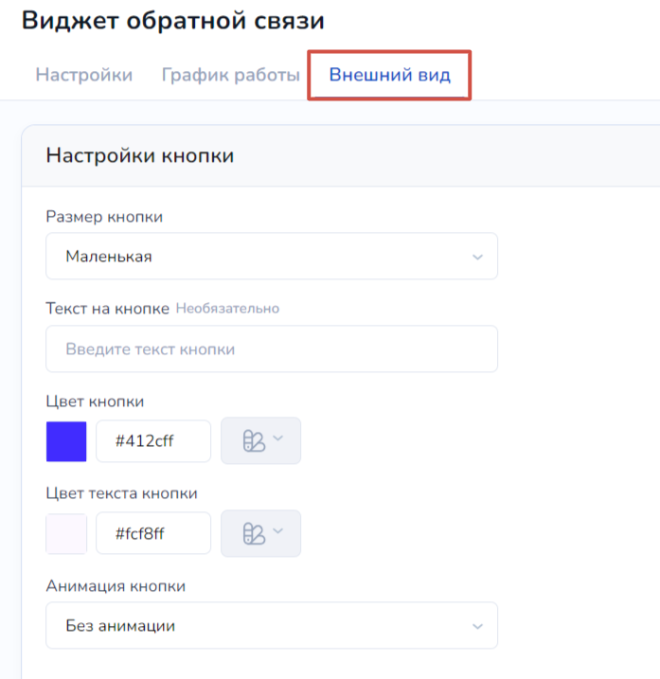This screenshot has height=679, width=660.
Task: Open palette icon for Цвет кнопки
Action: click(254, 441)
